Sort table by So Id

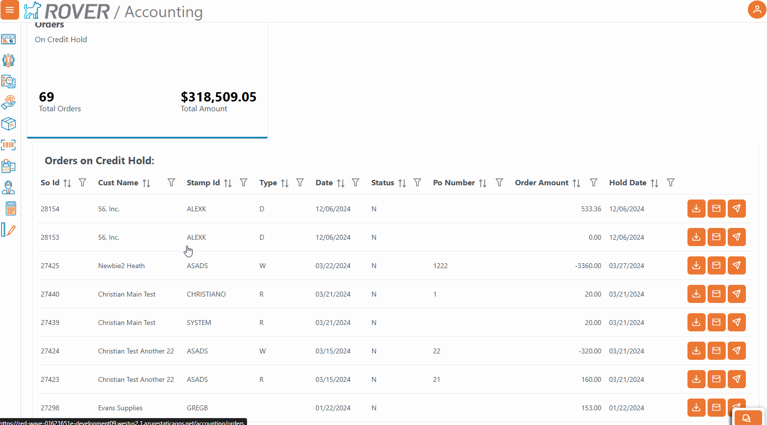(67, 183)
